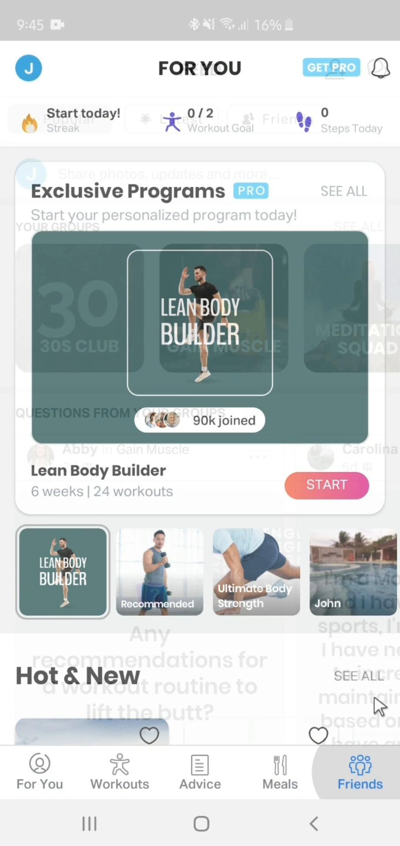Viewport: 400px width, 846px height.
Task: Favorite the first Hot & New card heart
Action: [x=149, y=735]
